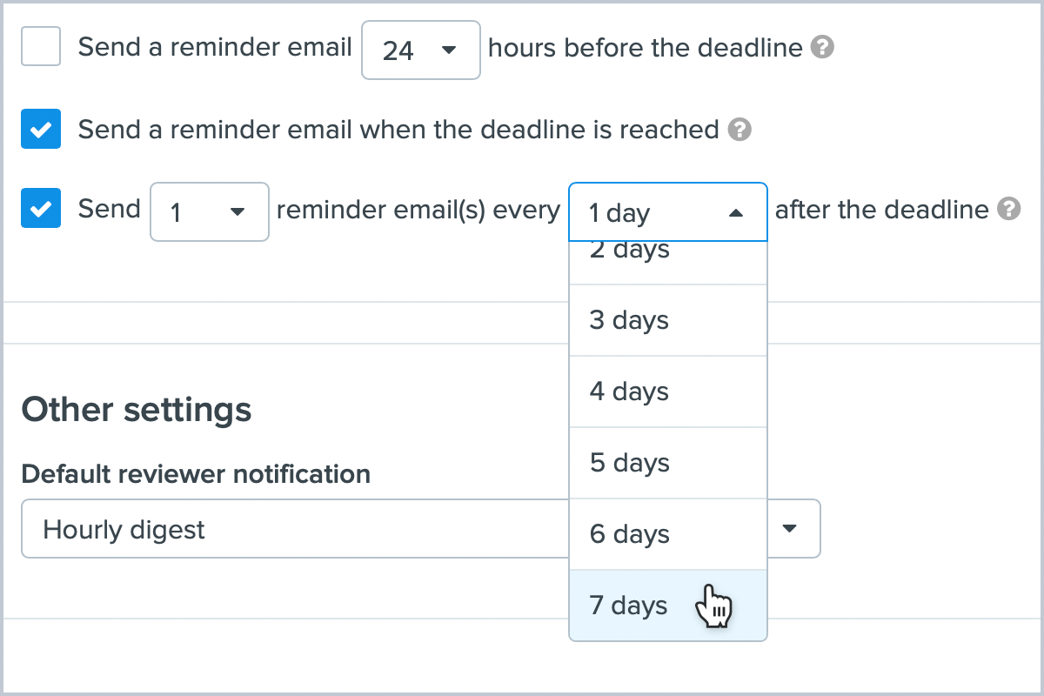The width and height of the screenshot is (1044, 696).
Task: Select 5 days in the dropdown list
Action: click(667, 463)
